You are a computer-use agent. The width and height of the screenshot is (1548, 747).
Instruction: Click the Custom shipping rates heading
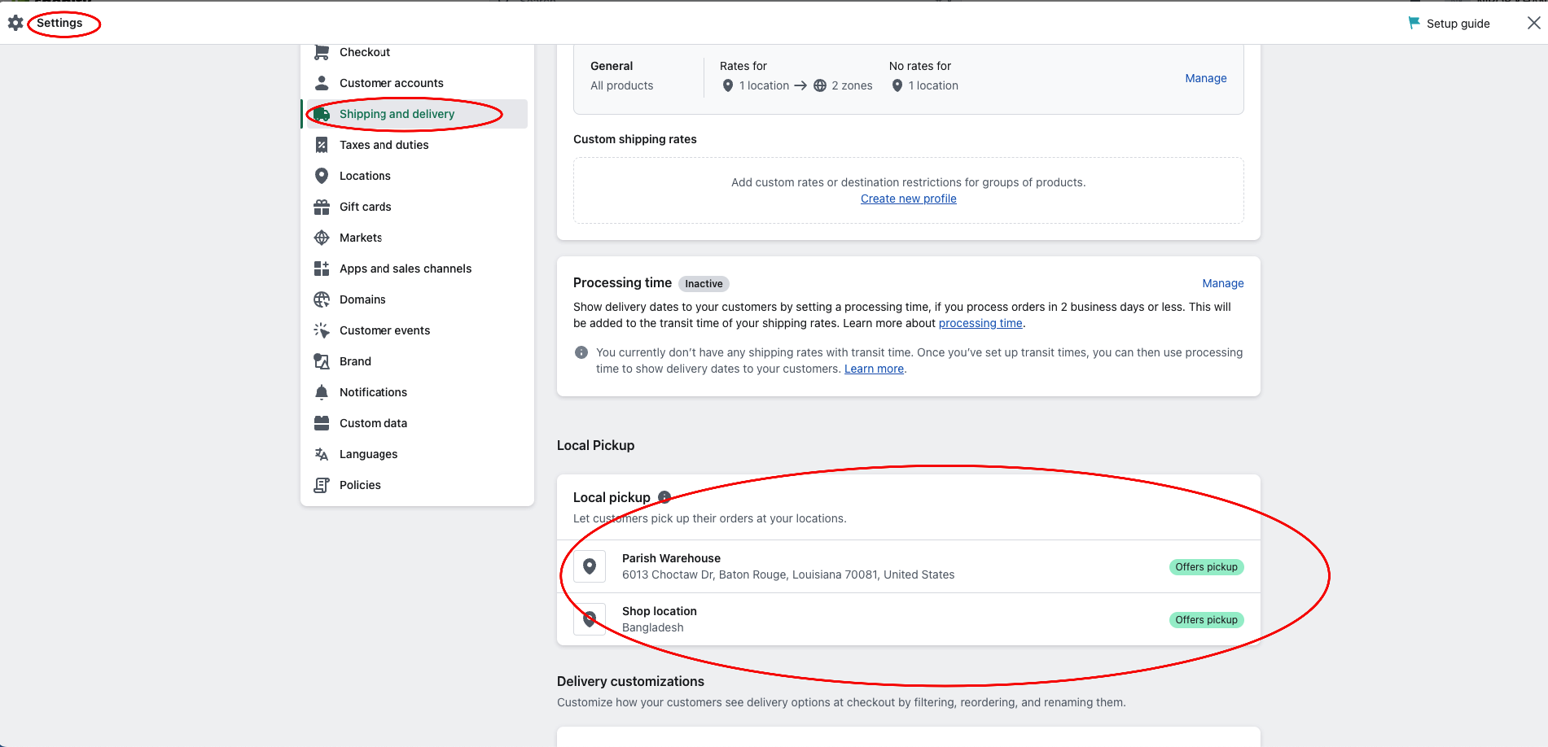click(634, 139)
